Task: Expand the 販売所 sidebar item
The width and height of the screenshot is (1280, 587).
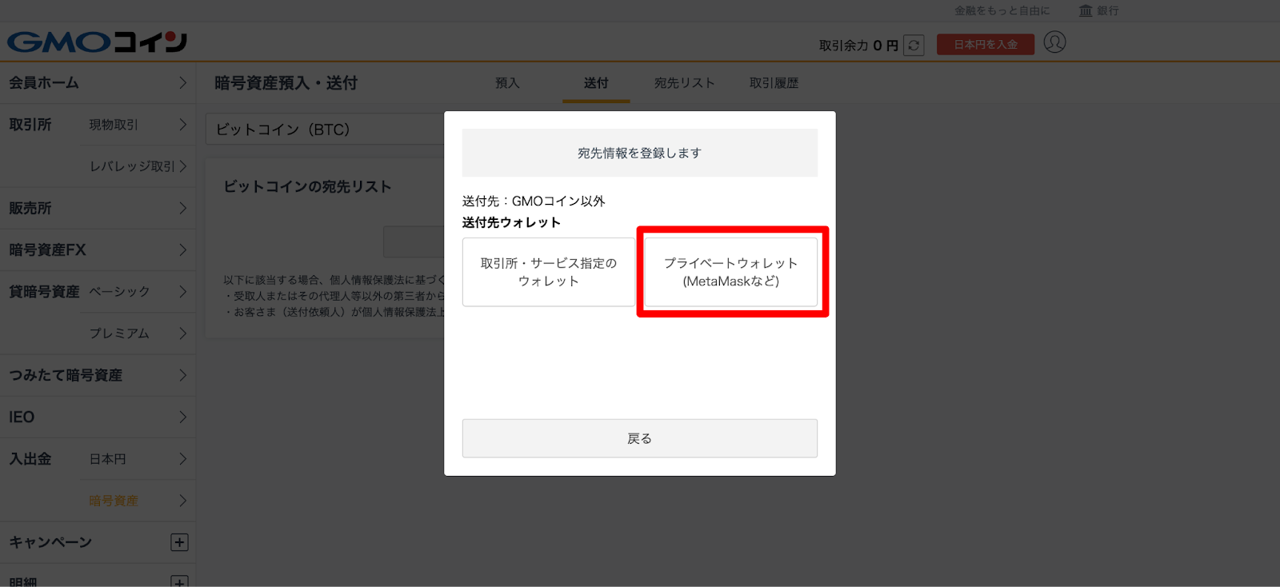Action: (98, 208)
